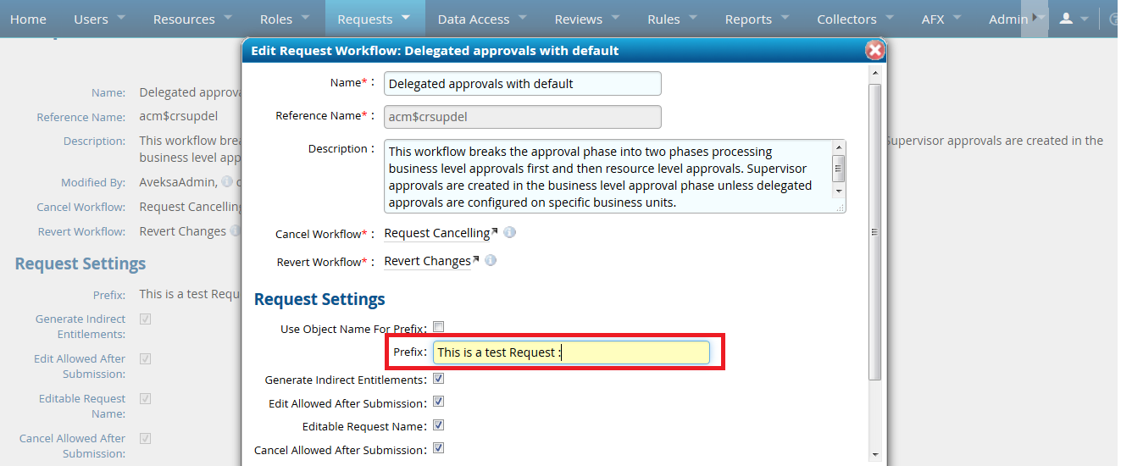Toggle Use Object Name For Prefix checkbox
The image size is (1121, 466).
(x=438, y=327)
